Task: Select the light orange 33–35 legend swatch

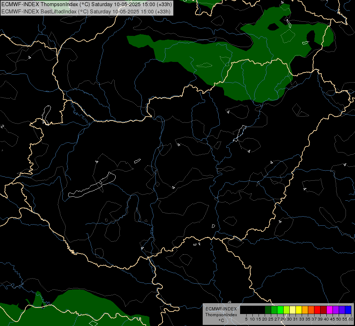Action: 305,310
